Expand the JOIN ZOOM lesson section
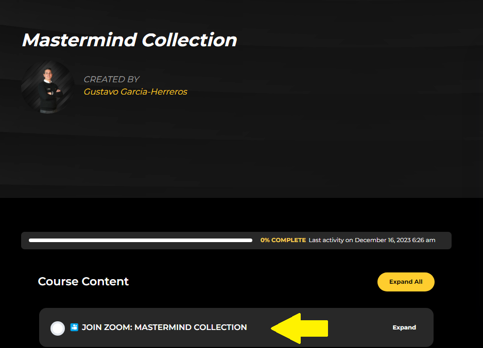This screenshot has width=483, height=348. pyautogui.click(x=404, y=327)
